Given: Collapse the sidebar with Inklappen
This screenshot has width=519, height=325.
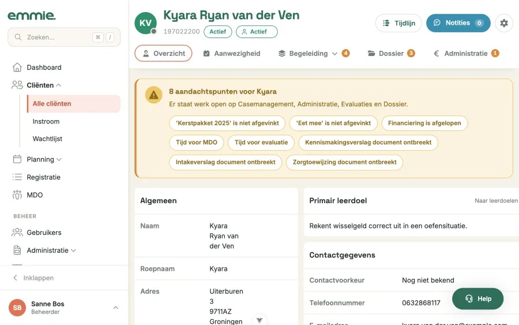Looking at the screenshot, I should point(33,278).
